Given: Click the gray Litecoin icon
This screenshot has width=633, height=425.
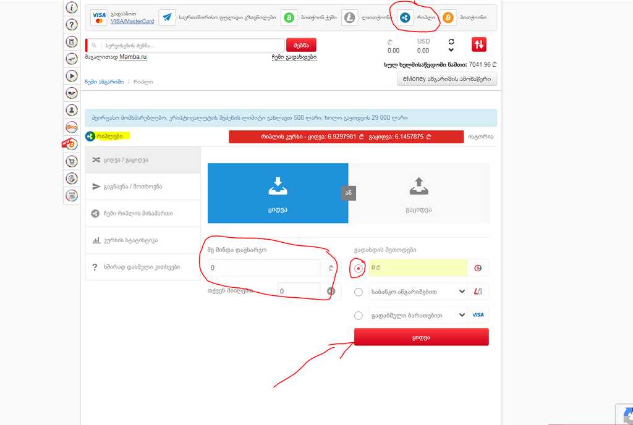Looking at the screenshot, I should tap(349, 17).
